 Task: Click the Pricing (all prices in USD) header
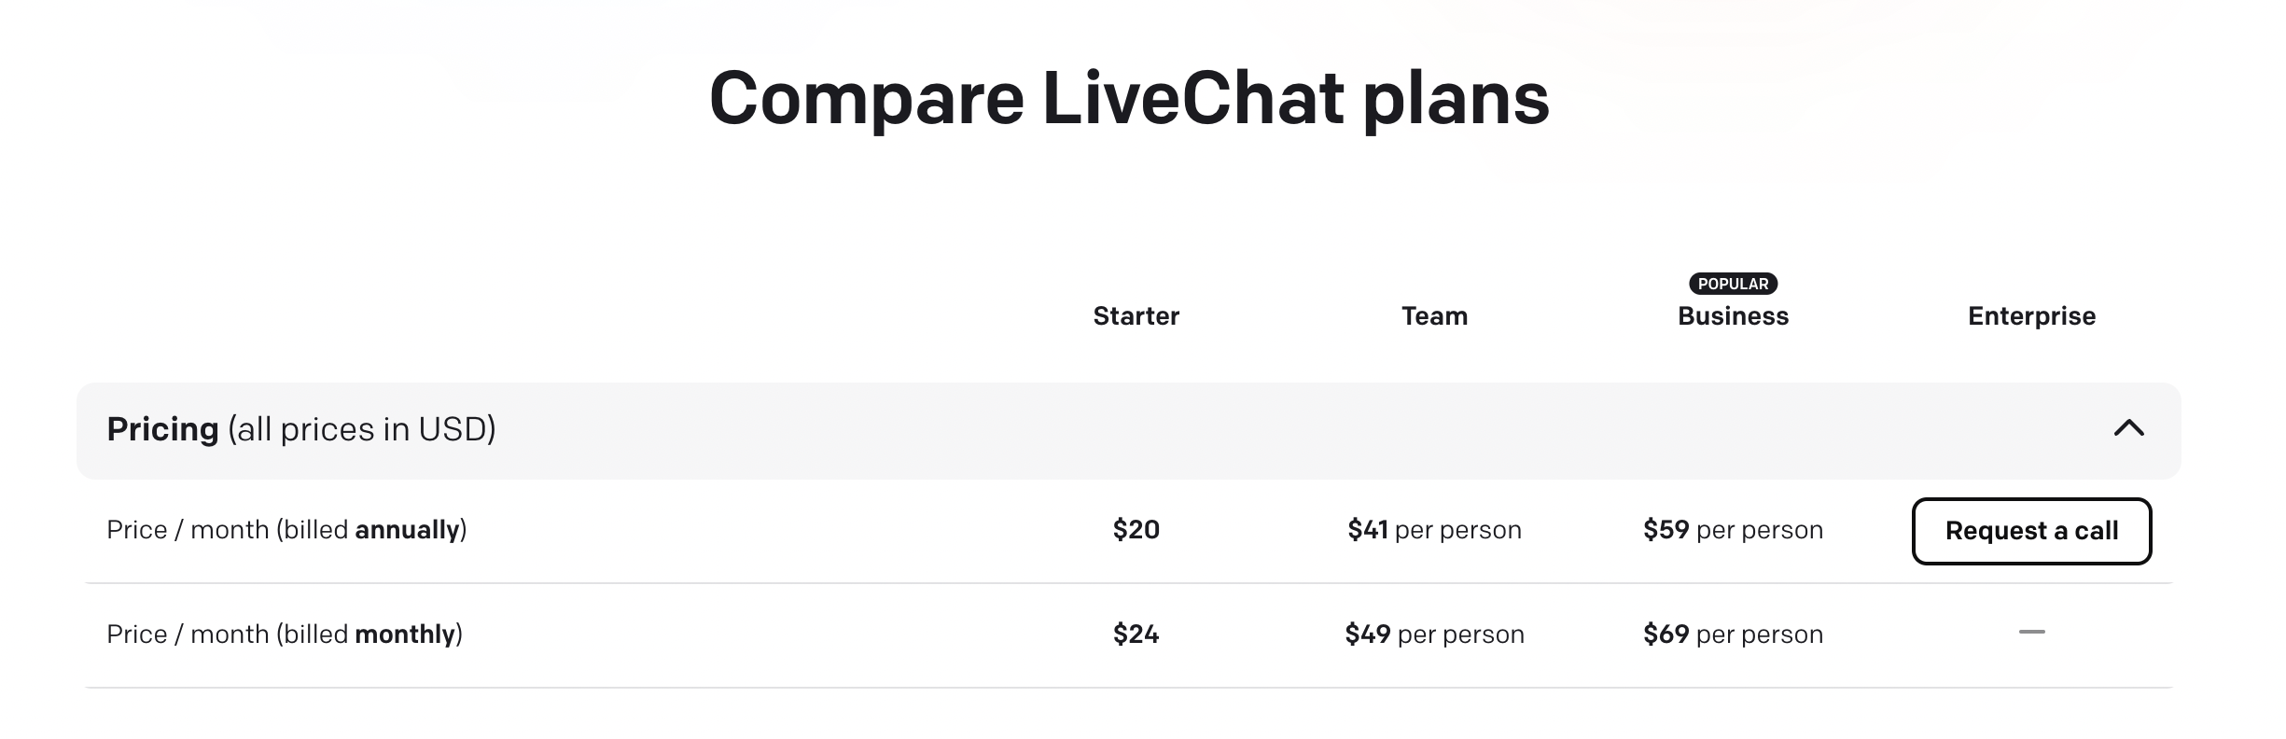[x=301, y=429]
